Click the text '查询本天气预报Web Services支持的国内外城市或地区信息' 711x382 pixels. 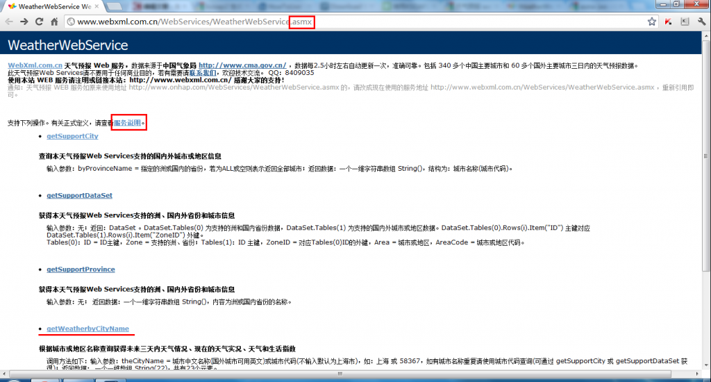(x=130, y=156)
